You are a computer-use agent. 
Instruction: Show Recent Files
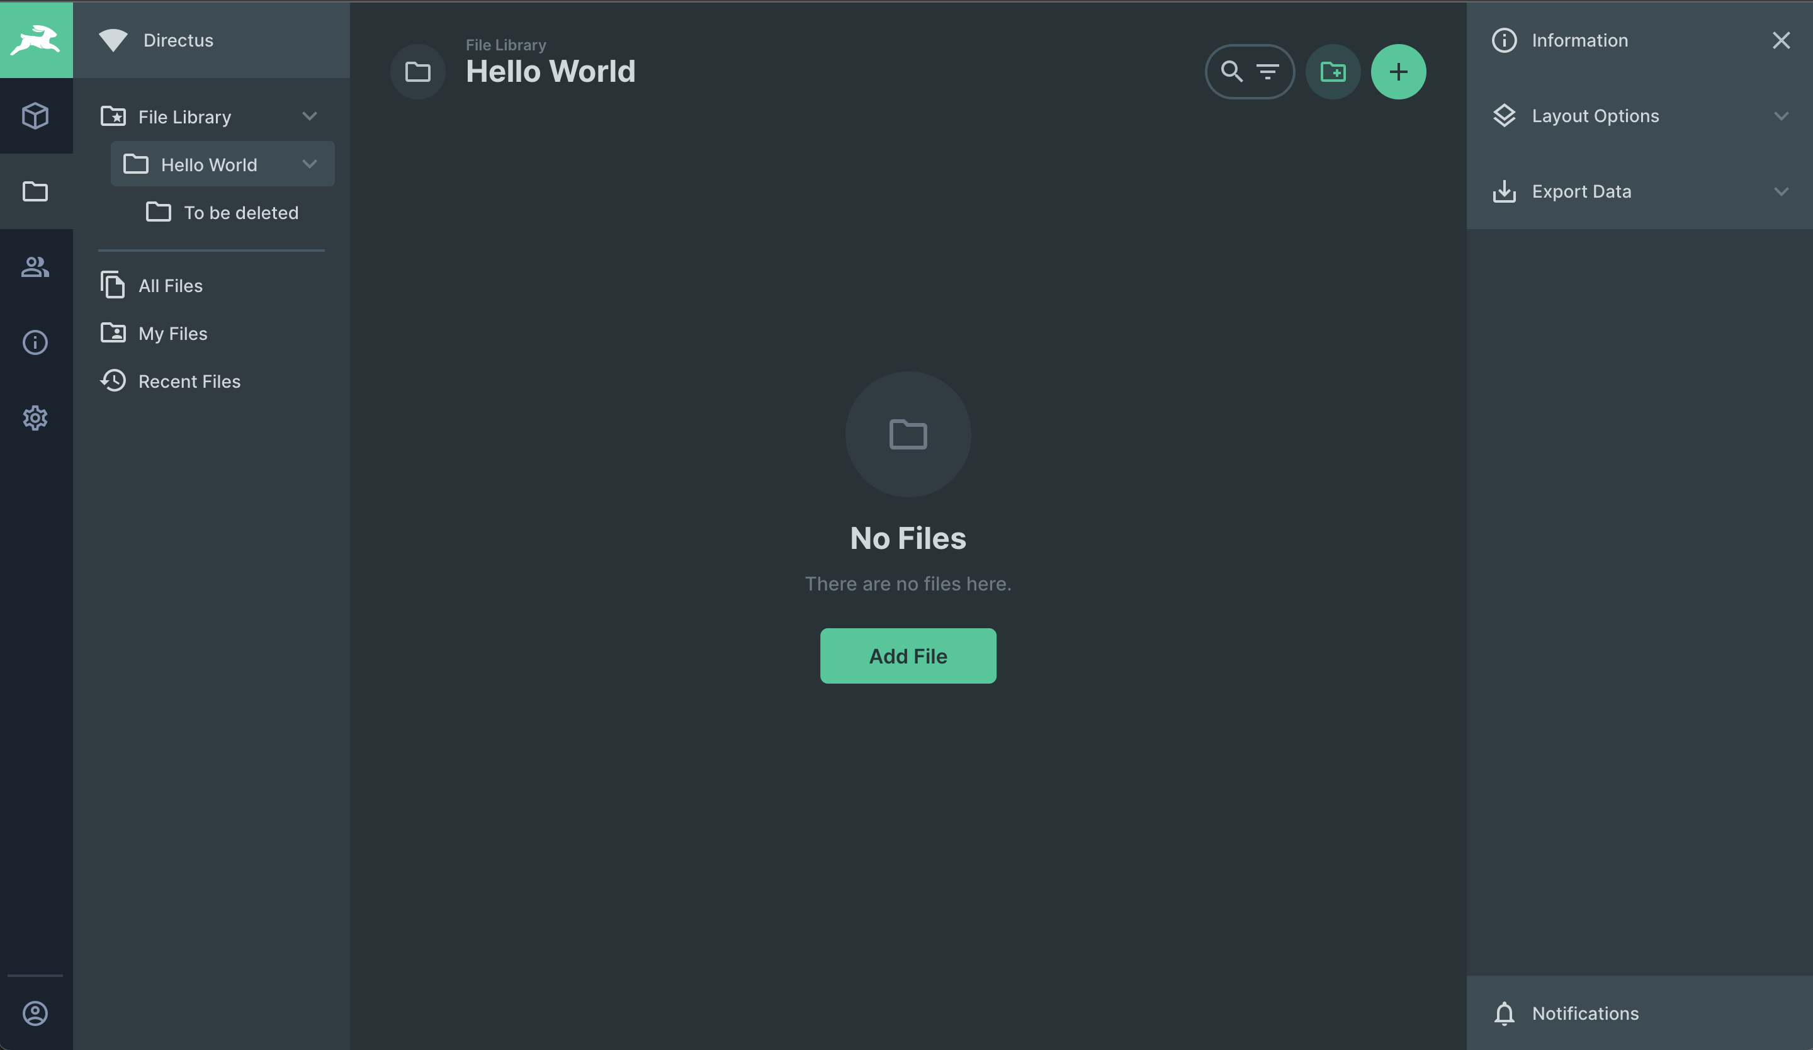212,381
